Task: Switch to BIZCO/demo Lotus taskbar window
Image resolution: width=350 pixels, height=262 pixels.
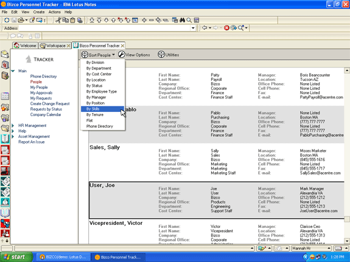Action: click(63, 257)
